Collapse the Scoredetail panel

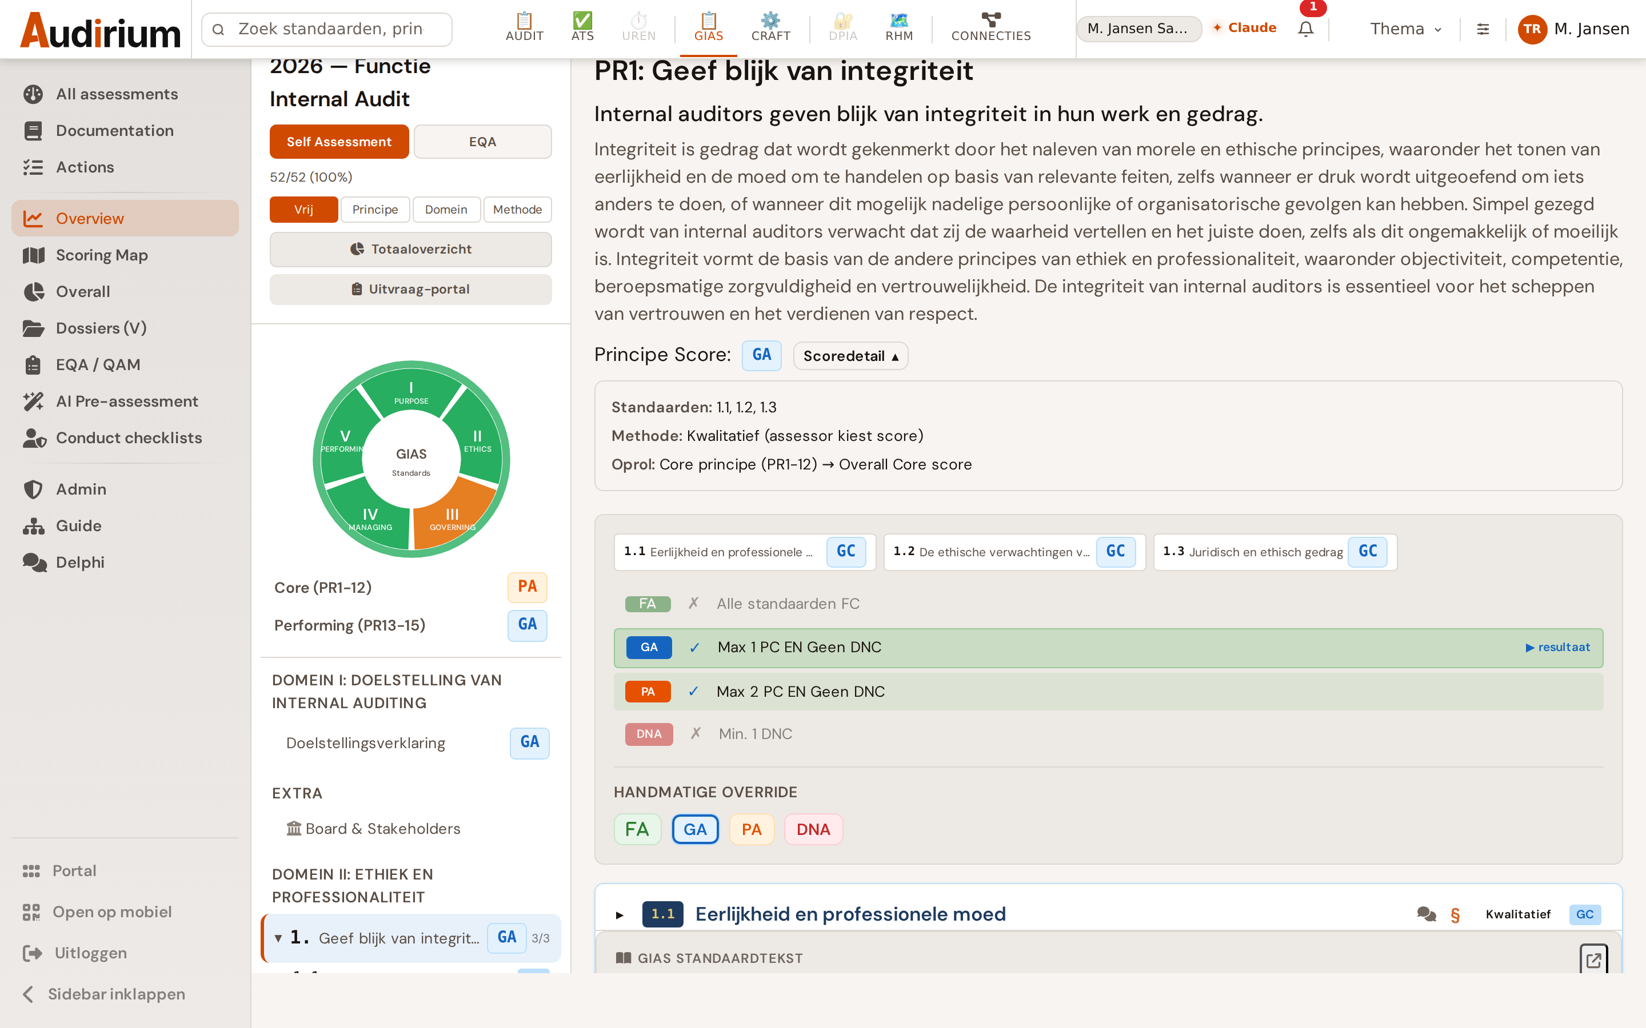pyautogui.click(x=850, y=356)
